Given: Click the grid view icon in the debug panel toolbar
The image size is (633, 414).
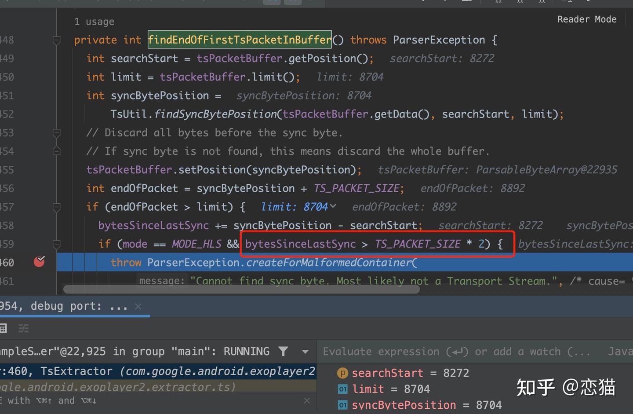Looking at the screenshot, I should pos(4,328).
